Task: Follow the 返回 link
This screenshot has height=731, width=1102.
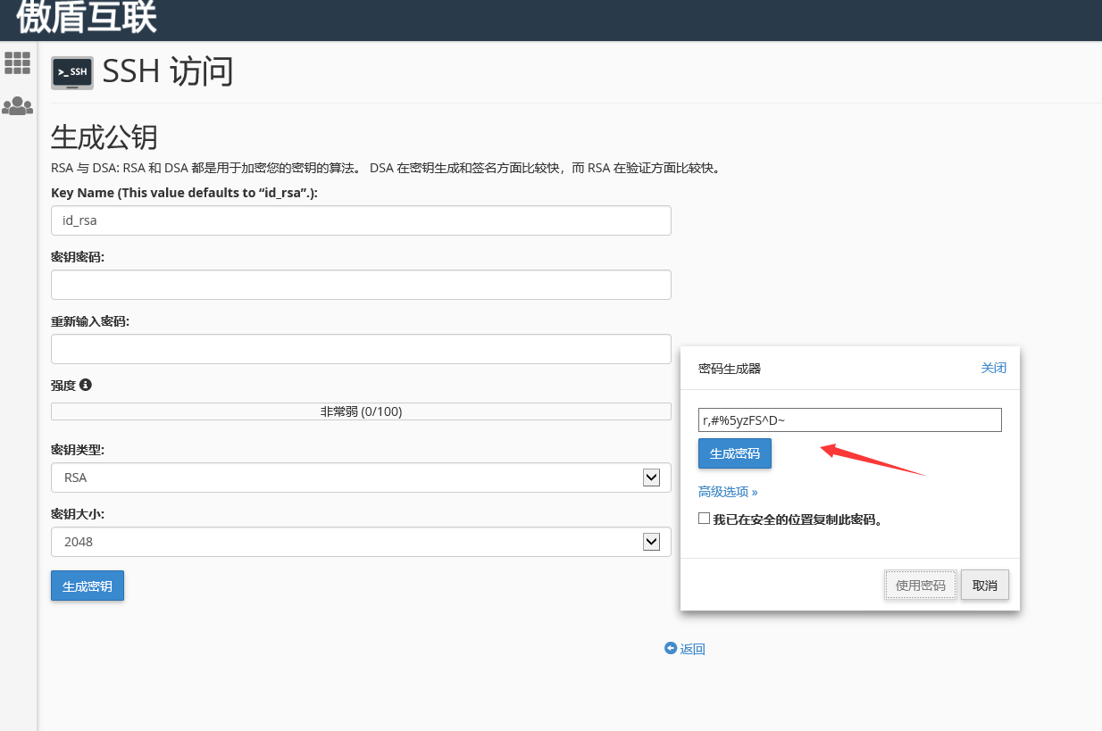Action: point(692,650)
